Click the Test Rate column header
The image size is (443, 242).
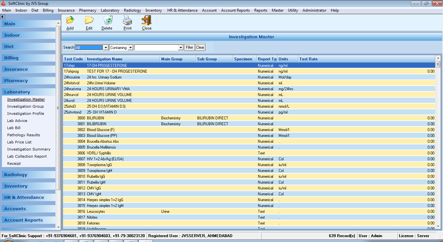coord(307,59)
